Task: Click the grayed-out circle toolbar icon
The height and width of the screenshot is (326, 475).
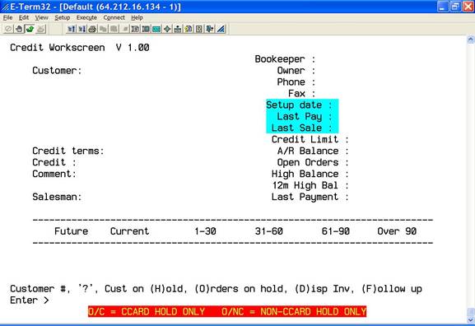Action: coord(8,29)
